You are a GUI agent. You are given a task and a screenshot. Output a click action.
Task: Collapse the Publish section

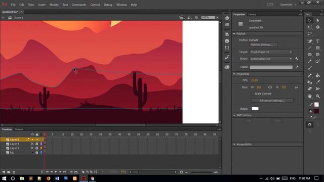(234, 34)
